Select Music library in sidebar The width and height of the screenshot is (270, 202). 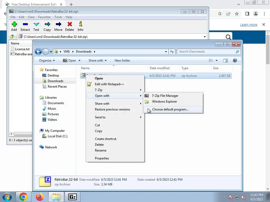52,109
